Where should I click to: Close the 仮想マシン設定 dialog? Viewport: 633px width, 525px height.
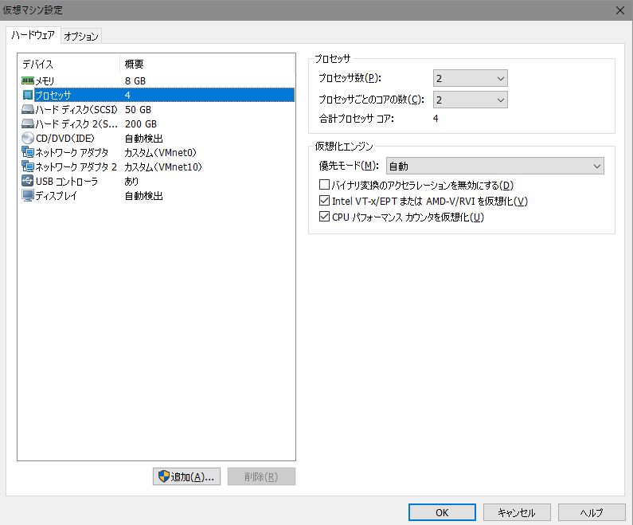[620, 10]
